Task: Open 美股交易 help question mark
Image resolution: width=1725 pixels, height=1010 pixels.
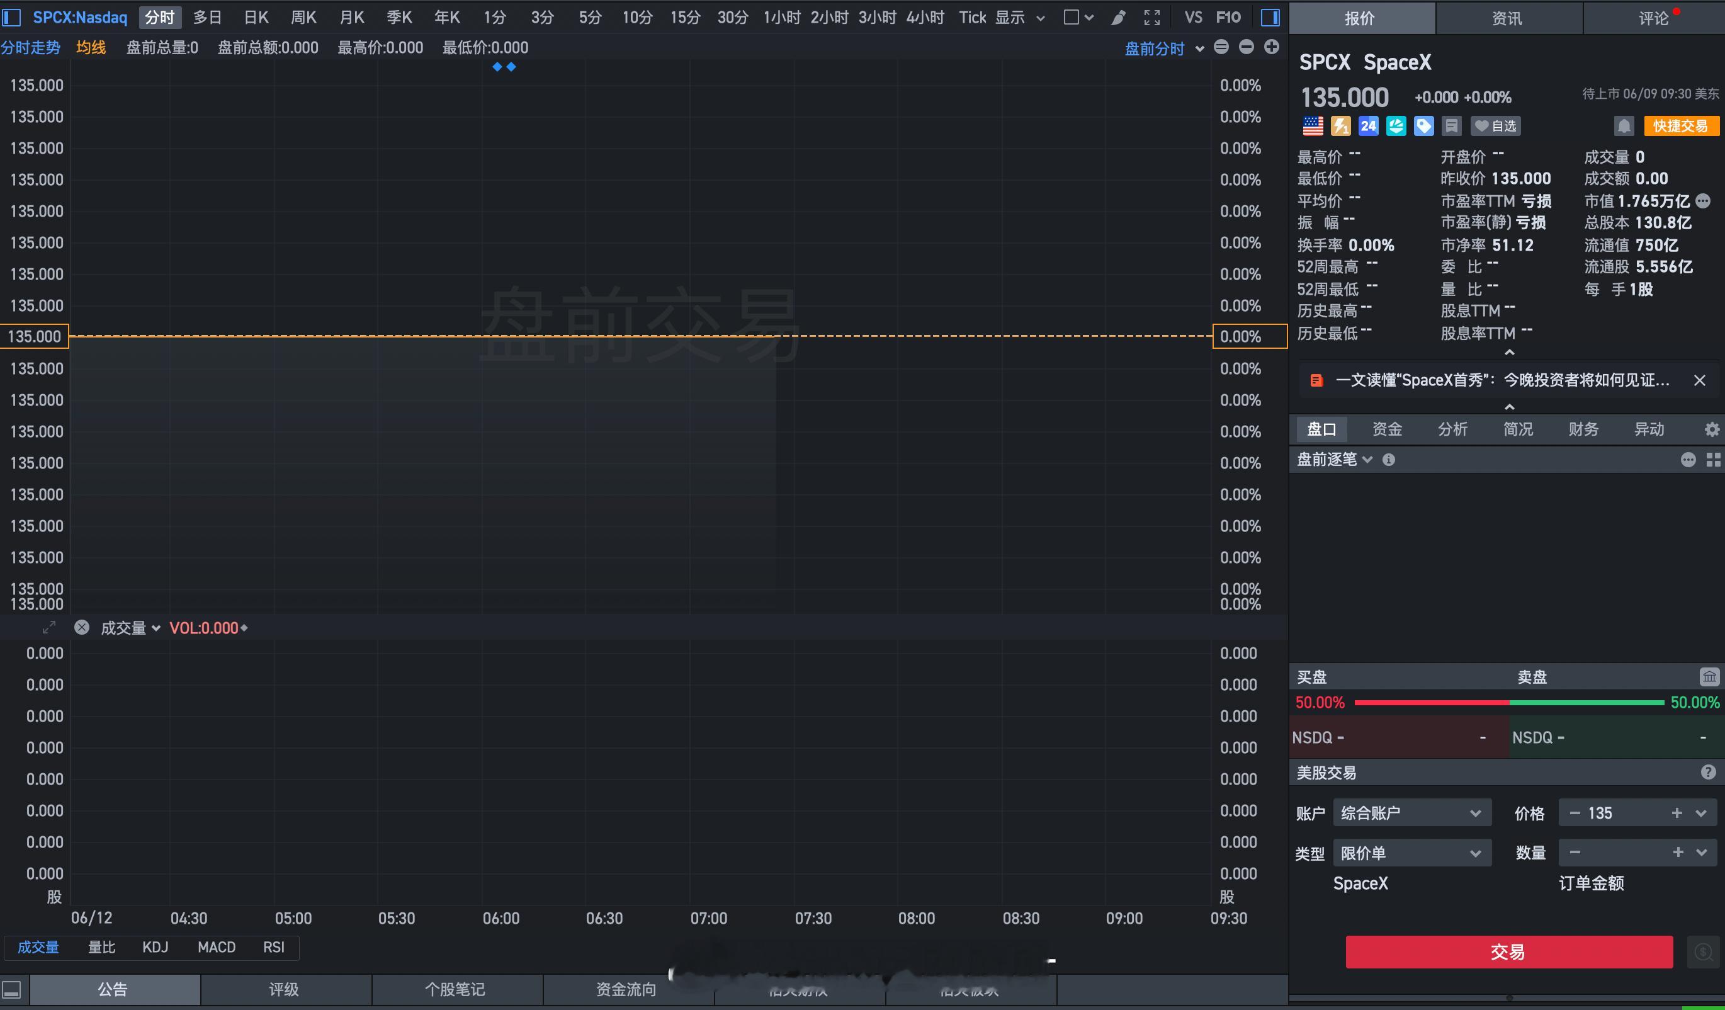Action: click(1708, 773)
